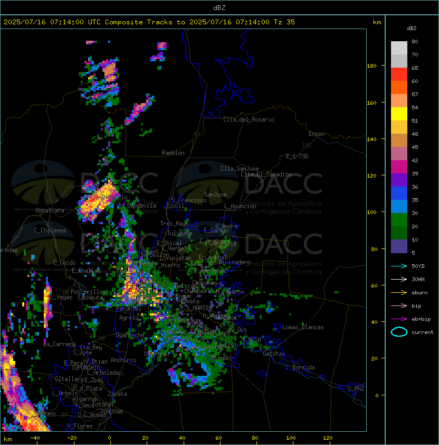Click the Clla.del_Rosario map label
The width and height of the screenshot is (439, 445).
[249, 119]
